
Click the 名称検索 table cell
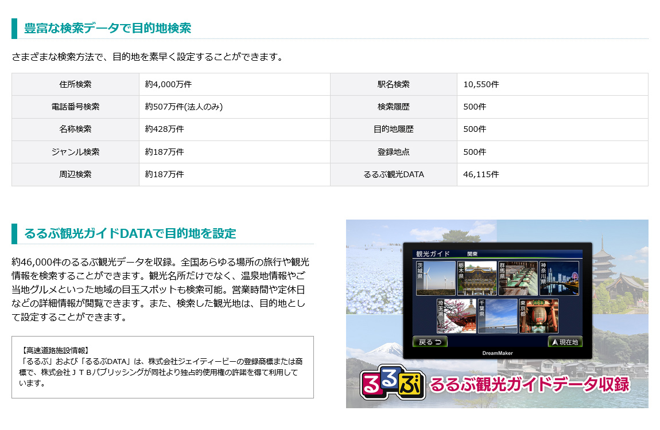(x=75, y=129)
